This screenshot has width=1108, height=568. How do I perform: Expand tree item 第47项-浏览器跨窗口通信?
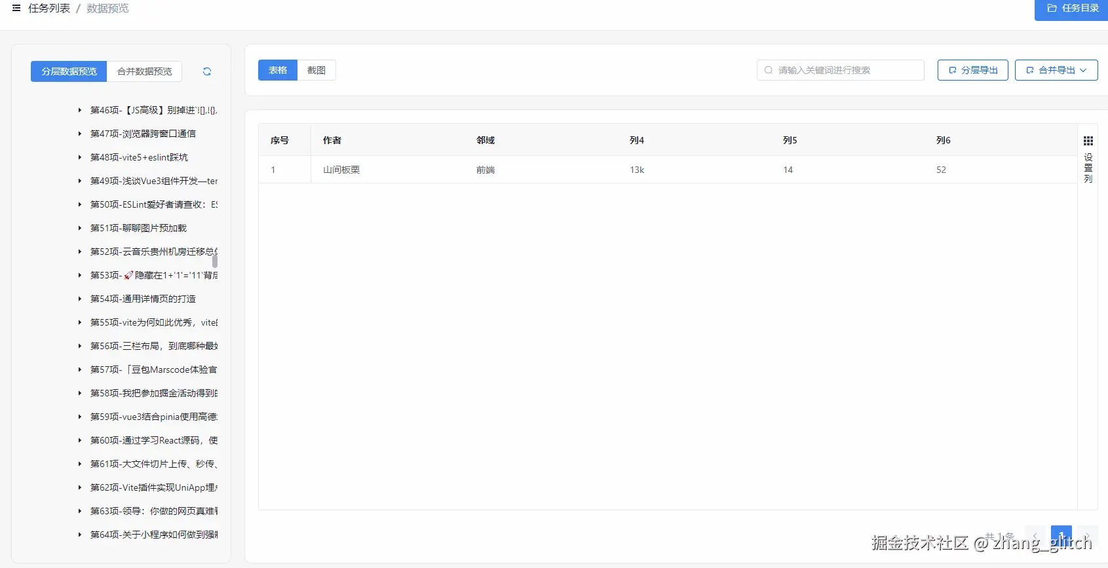pyautogui.click(x=80, y=134)
